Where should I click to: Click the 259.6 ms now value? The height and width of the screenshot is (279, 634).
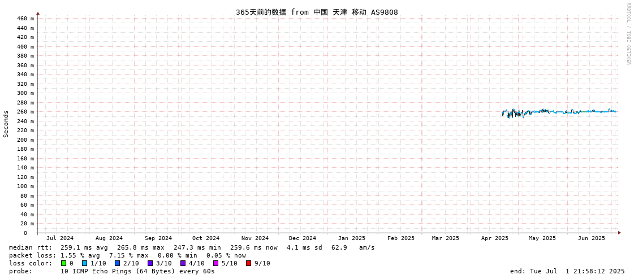click(254, 247)
